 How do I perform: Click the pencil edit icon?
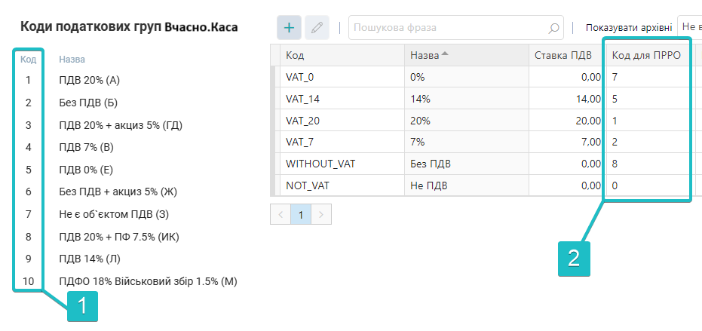click(x=317, y=28)
